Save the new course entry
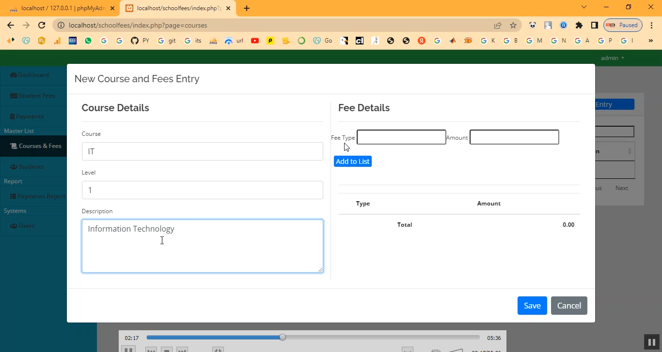The height and width of the screenshot is (352, 662). [532, 306]
